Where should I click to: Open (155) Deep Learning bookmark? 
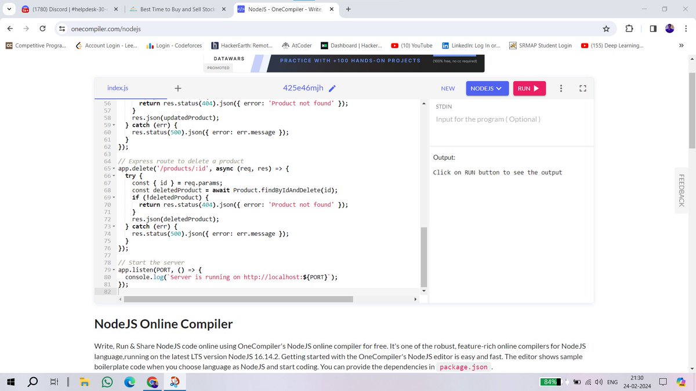612,45
